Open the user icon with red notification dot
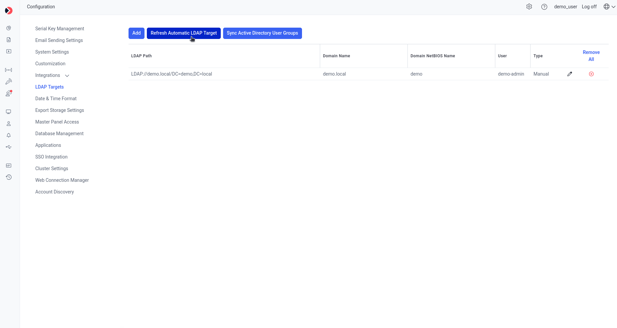 9,93
